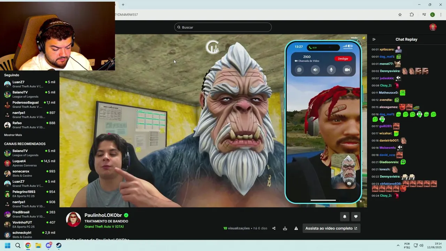Open schneckyirl recommended channel

30,235
